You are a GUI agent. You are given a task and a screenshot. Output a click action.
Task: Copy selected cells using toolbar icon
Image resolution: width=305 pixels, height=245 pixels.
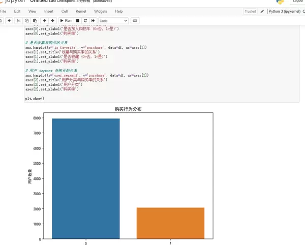26,21
